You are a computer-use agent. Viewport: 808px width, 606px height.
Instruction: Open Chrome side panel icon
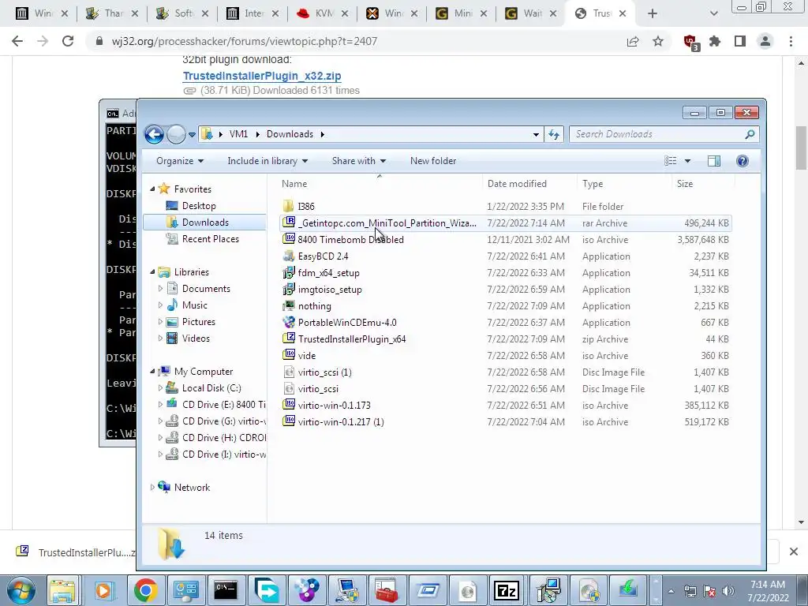click(x=740, y=41)
